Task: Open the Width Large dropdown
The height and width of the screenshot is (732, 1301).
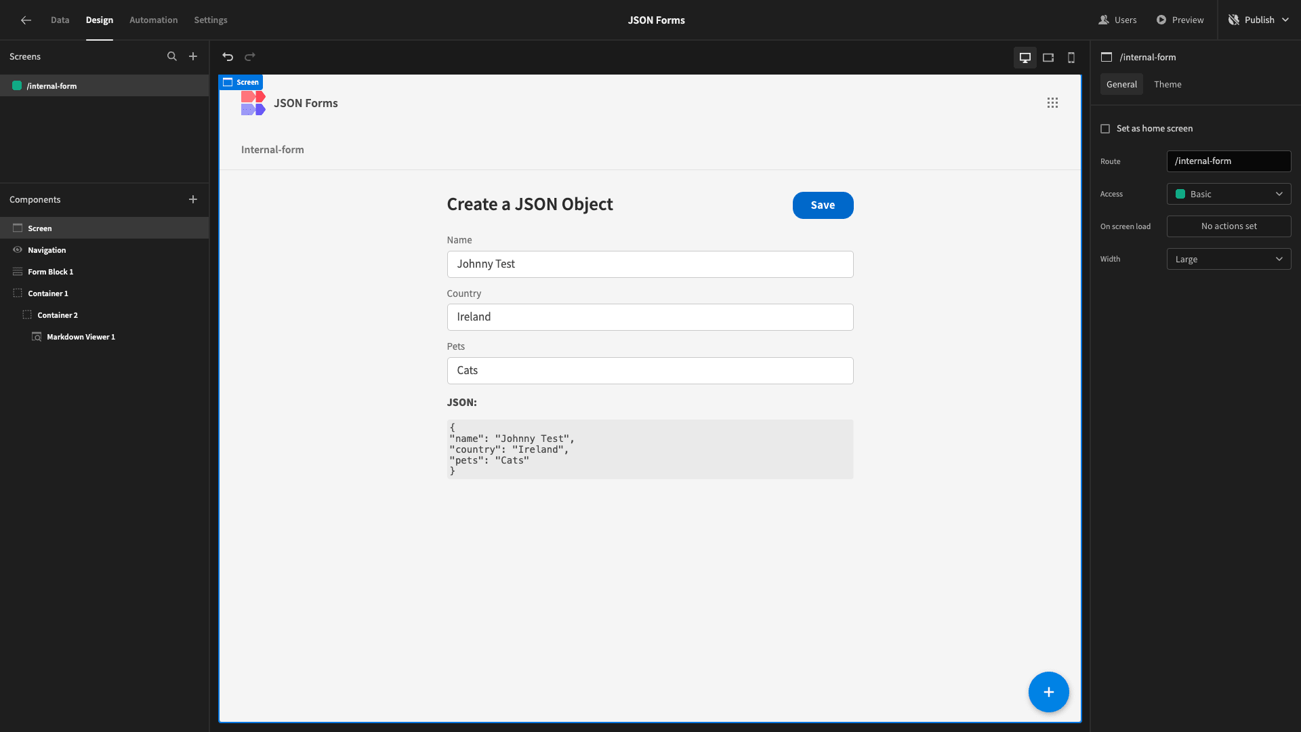Action: (x=1228, y=259)
